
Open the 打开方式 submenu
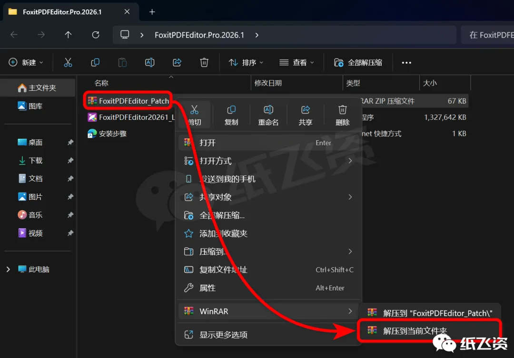click(x=268, y=161)
